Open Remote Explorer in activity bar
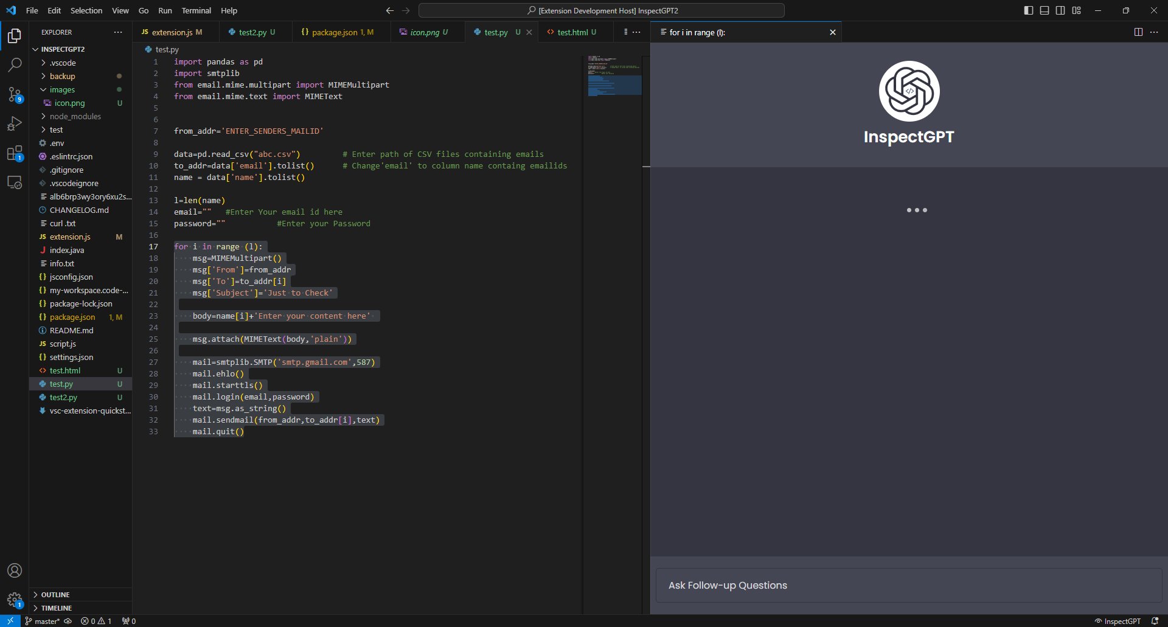 [x=15, y=182]
